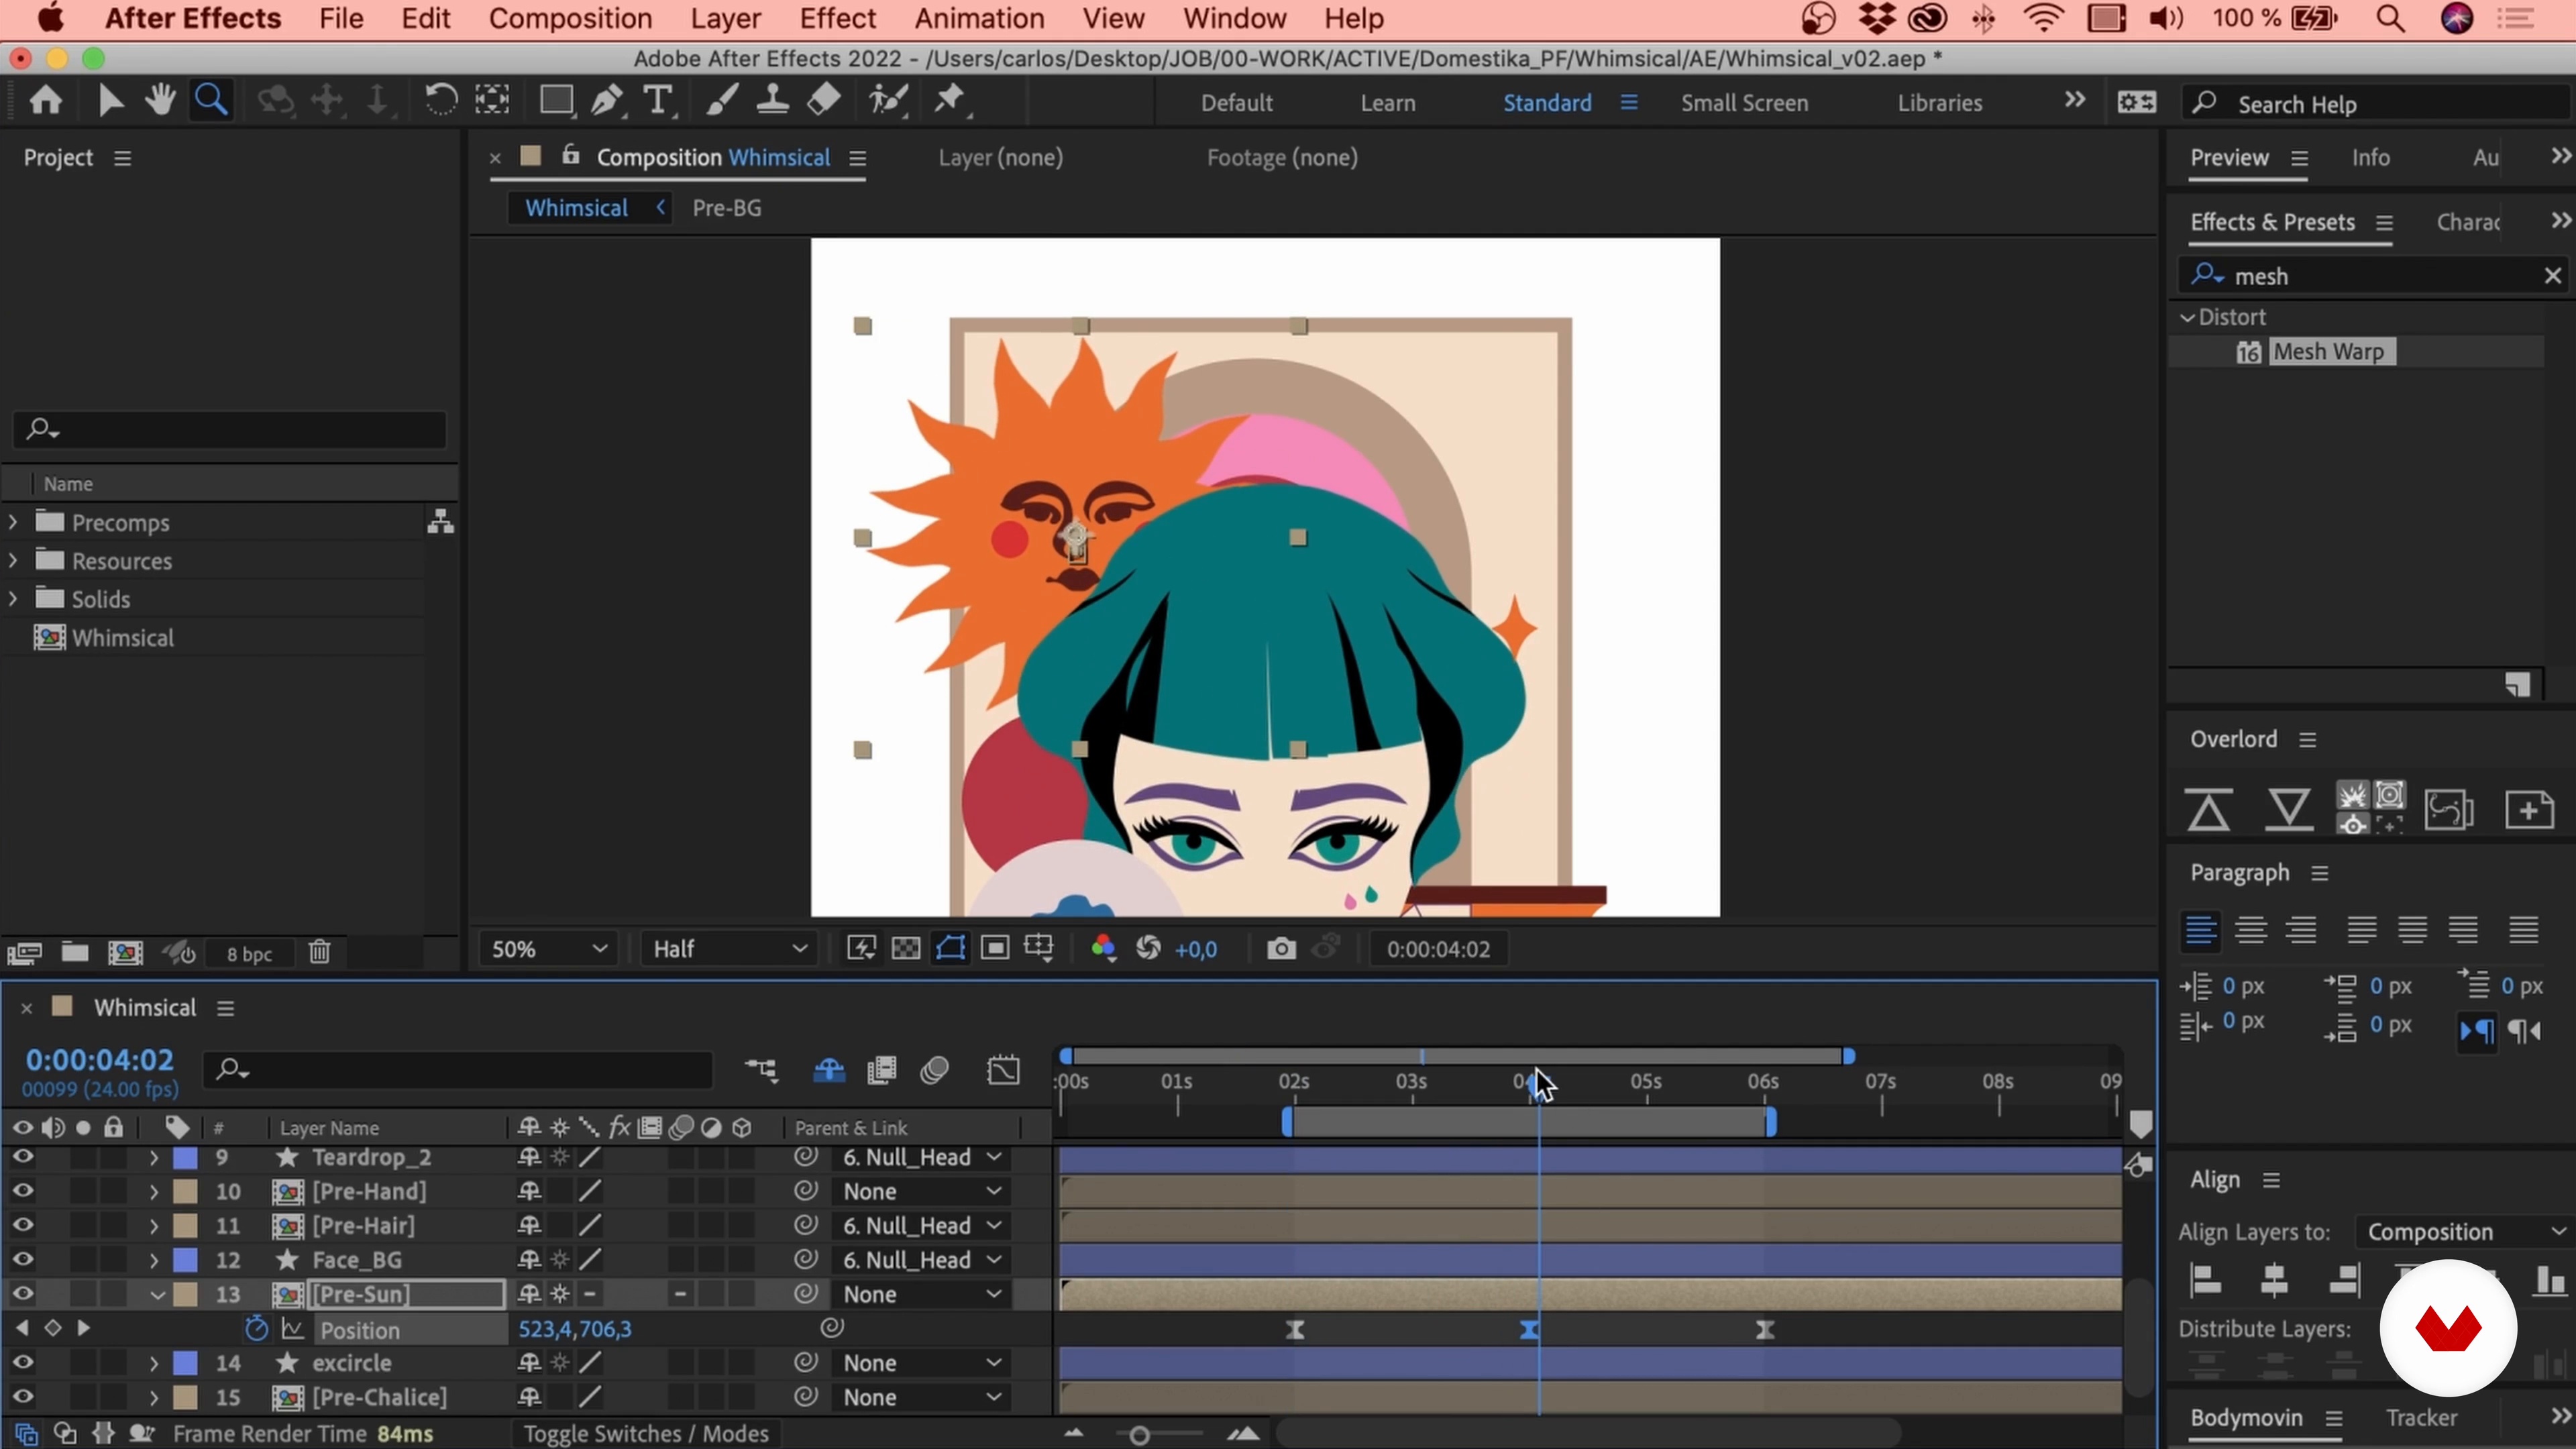Expand the Resources folder
Image resolution: width=2576 pixels, height=1449 pixels.
tap(13, 560)
